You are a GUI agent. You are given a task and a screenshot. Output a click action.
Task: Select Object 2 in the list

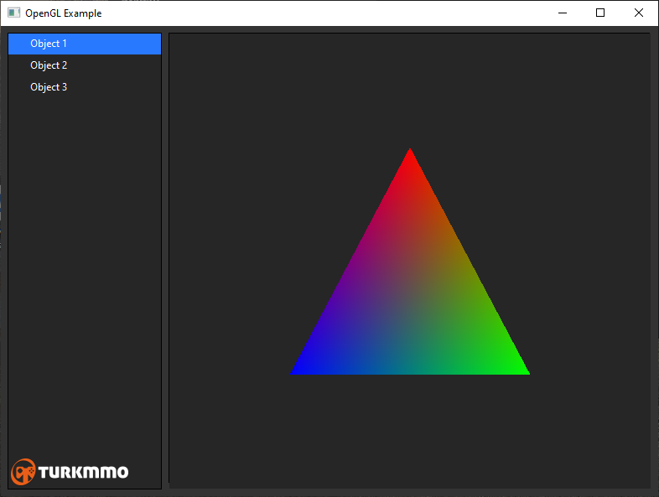(85, 65)
